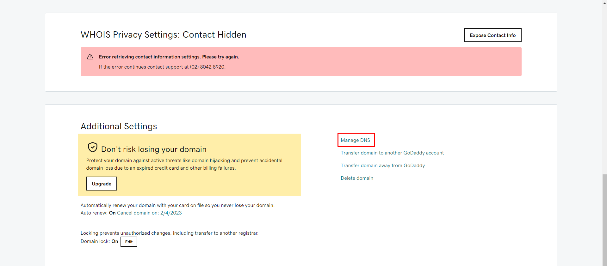The height and width of the screenshot is (266, 607).
Task: Open Cancel domain on 2/4/2023 link
Action: pos(149,213)
